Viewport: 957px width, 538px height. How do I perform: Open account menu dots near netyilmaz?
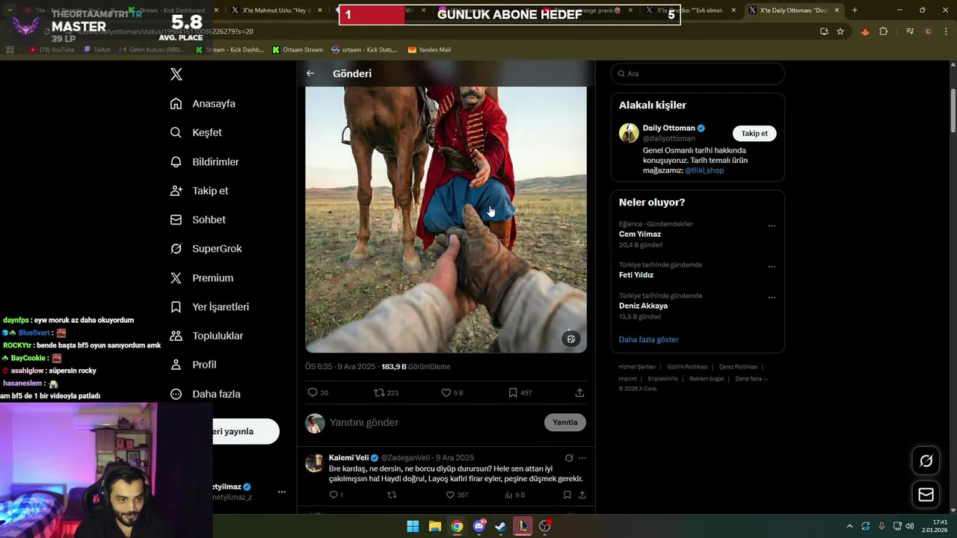(x=282, y=492)
